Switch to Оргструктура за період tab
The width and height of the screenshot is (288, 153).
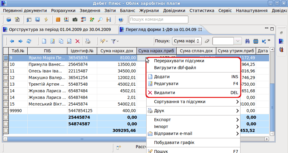60,29
